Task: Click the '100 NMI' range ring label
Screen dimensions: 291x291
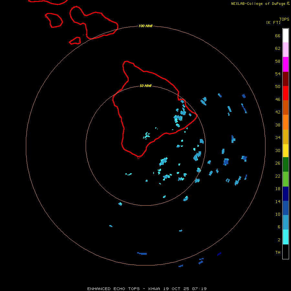Action: [145, 26]
